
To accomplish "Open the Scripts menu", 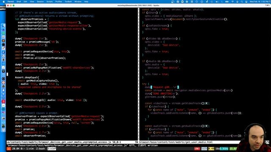I will (50, 2).
